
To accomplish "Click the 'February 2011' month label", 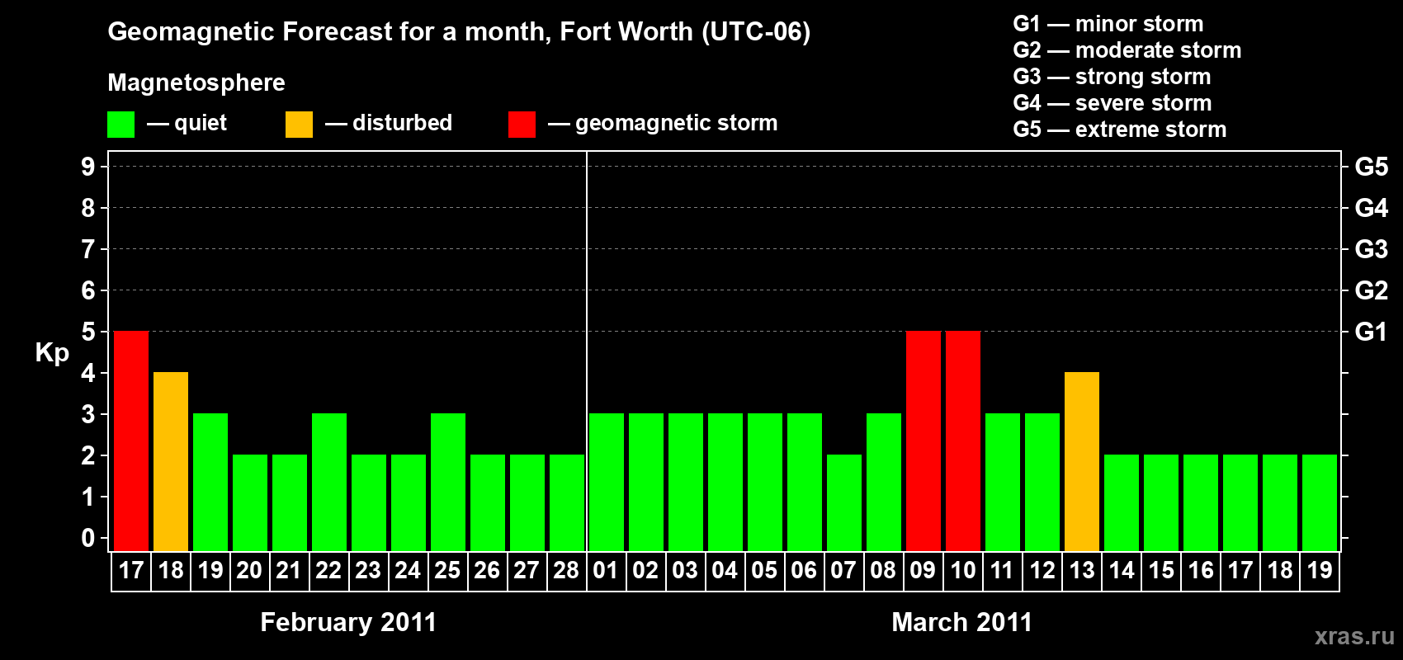I will pyautogui.click(x=348, y=622).
